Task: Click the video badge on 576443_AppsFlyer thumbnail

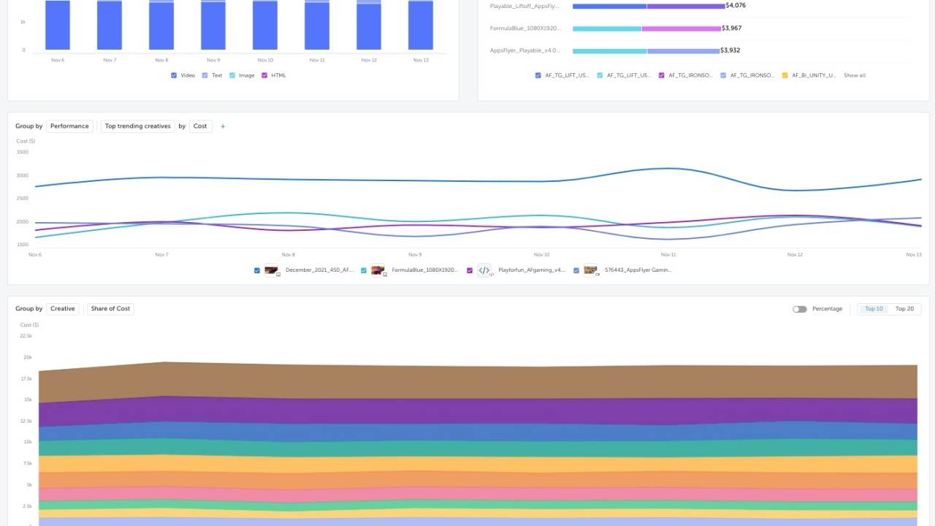Action: coord(596,275)
